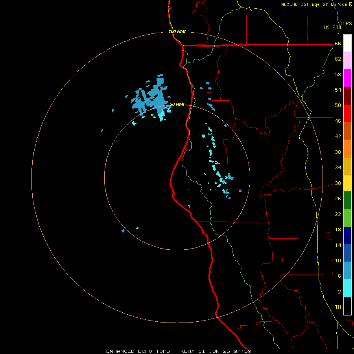The image size is (354, 354).
Task: Click the dark green 30 kft swatch
Action: 347,200
